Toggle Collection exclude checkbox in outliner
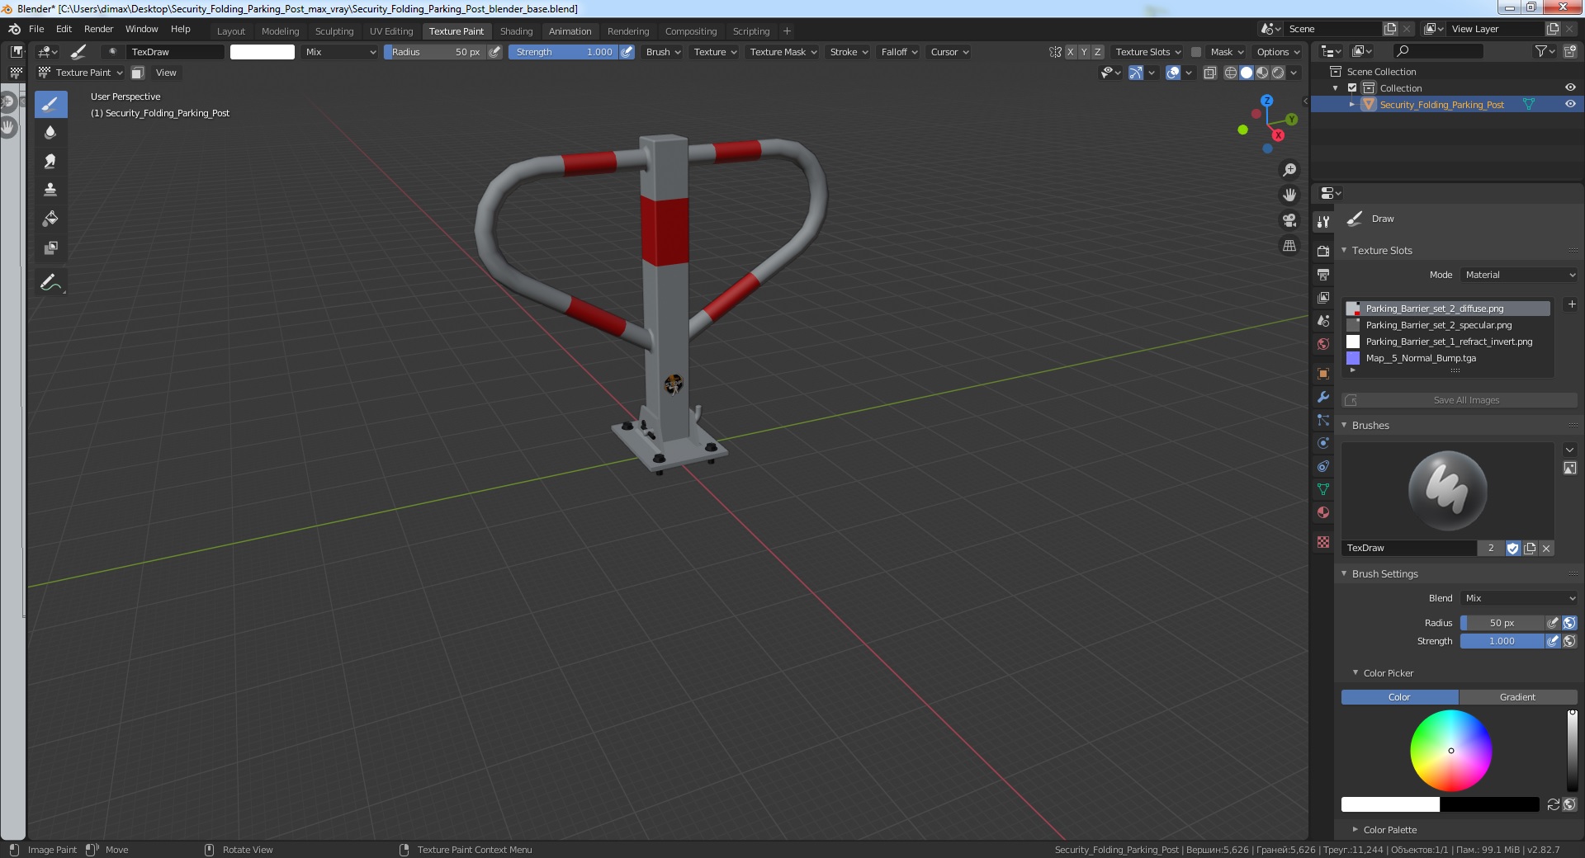 pyautogui.click(x=1352, y=88)
